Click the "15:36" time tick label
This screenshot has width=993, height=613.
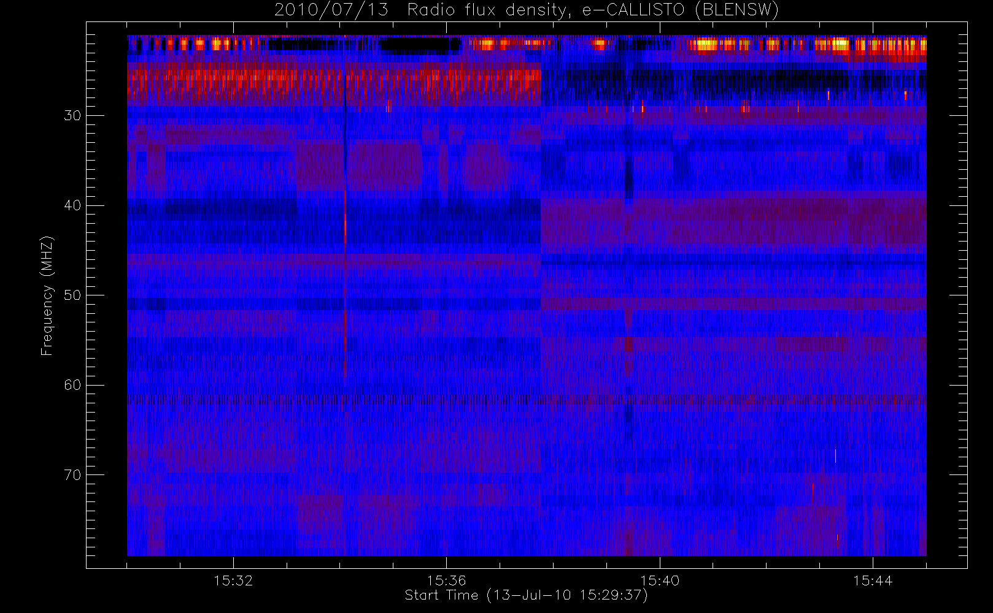(446, 580)
